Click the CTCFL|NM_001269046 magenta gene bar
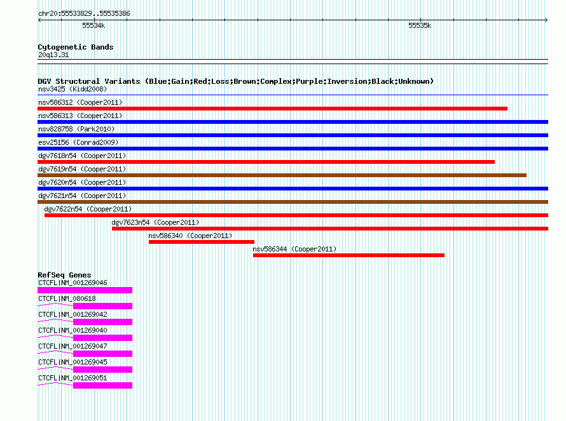566x421 pixels. point(85,290)
